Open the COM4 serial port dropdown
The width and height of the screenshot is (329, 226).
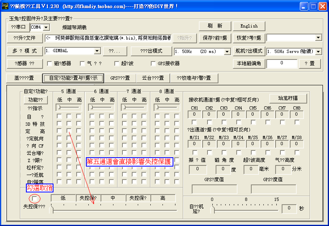(46, 27)
